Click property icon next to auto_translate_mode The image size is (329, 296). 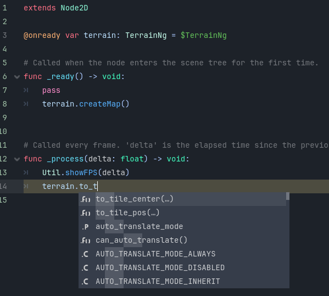pos(85,227)
